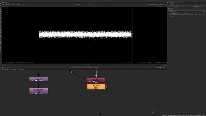Image resolution: width=206 pixels, height=116 pixels.
Task: Open the filter type dropdown
Action: coord(174,13)
